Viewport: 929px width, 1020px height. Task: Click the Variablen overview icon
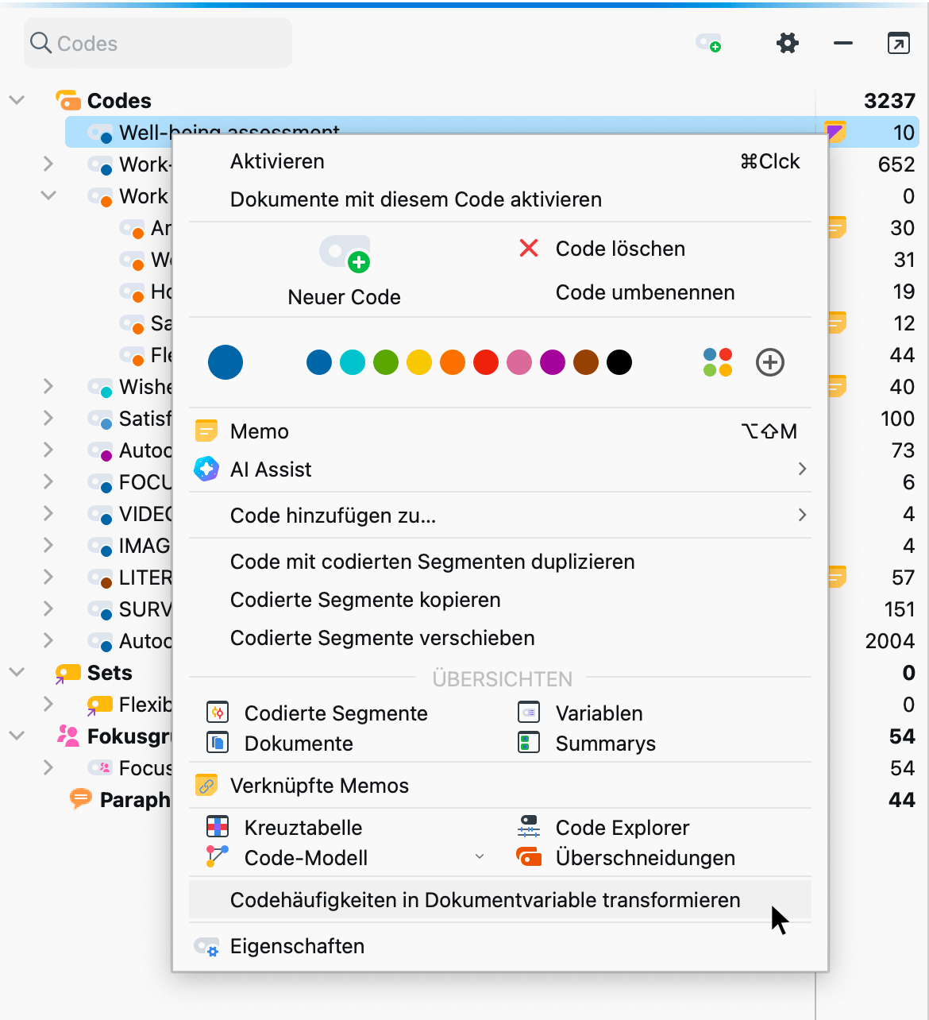[529, 713]
